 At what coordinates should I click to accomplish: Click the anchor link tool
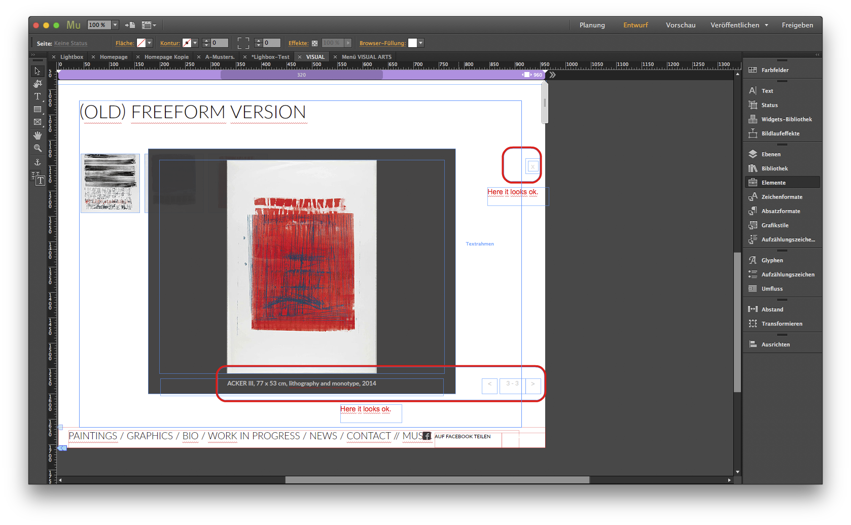38,162
